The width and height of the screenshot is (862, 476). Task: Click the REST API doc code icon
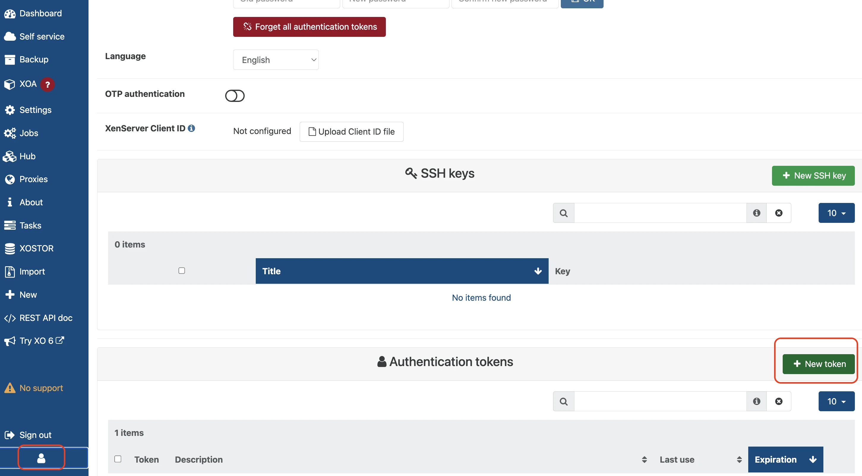tap(10, 318)
